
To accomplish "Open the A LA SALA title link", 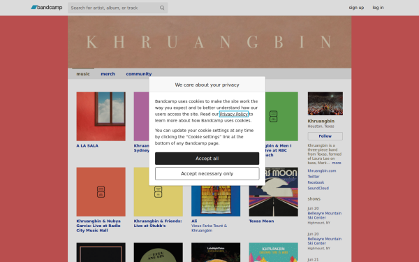I will point(87,146).
